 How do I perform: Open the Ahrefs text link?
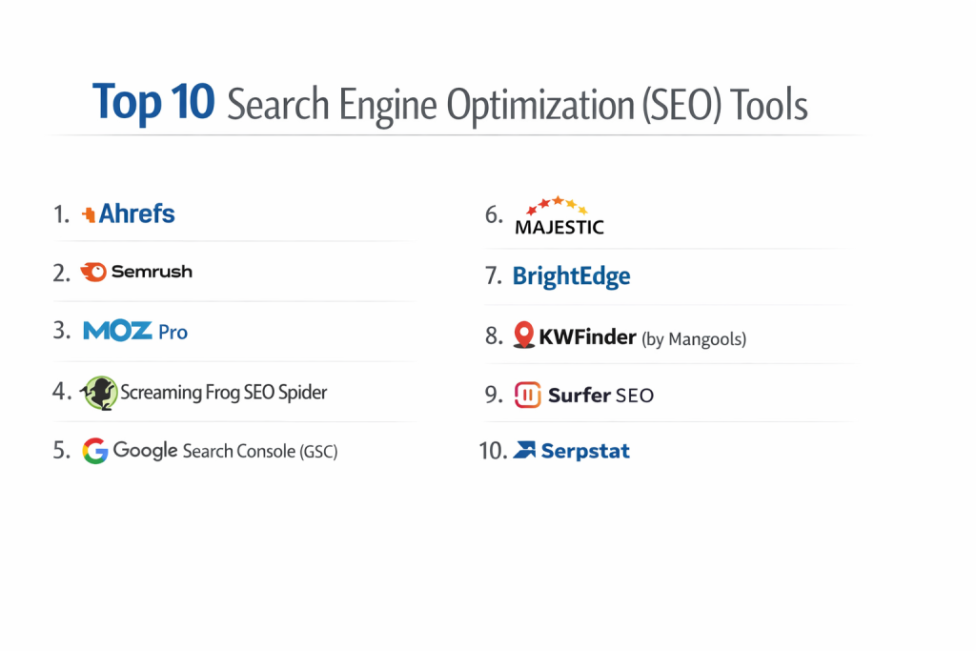pos(137,214)
